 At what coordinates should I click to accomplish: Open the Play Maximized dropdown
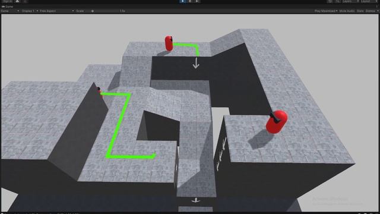click(x=326, y=11)
